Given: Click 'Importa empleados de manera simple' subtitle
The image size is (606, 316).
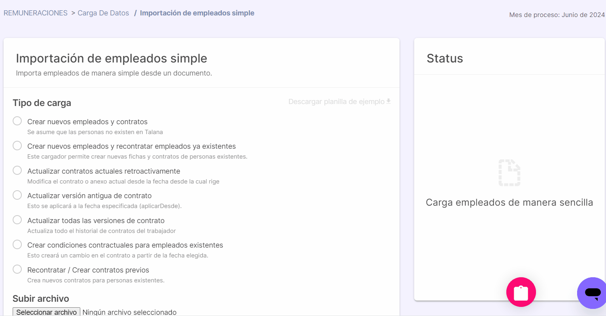Looking at the screenshot, I should tap(114, 73).
